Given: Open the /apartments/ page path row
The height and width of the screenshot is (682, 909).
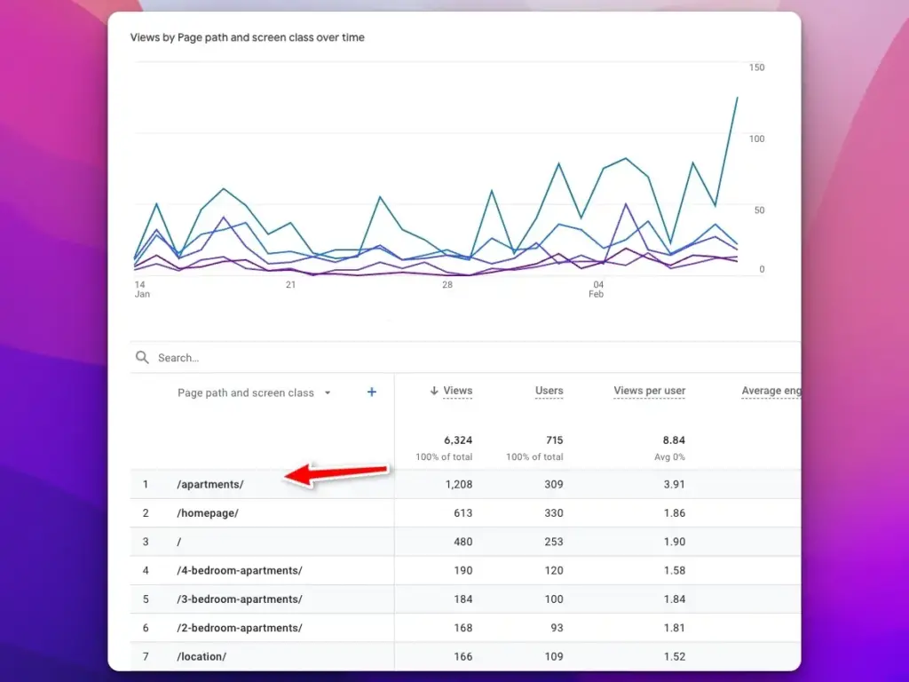Looking at the screenshot, I should click(x=210, y=484).
